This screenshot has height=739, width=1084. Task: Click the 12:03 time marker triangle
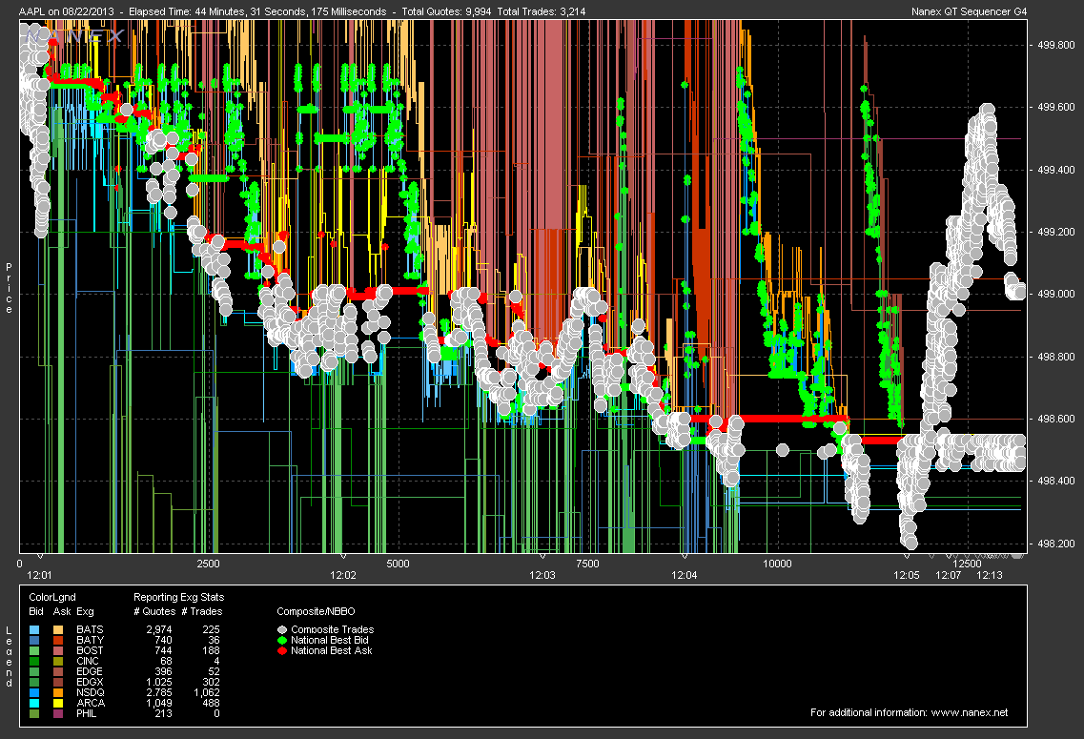542,556
